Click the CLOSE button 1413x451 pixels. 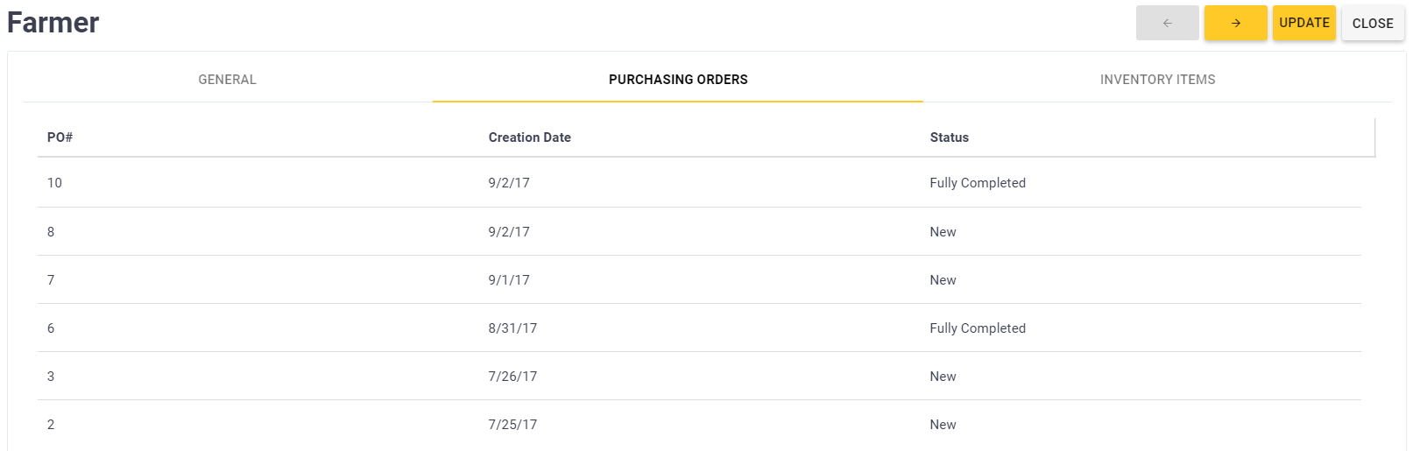(1372, 24)
